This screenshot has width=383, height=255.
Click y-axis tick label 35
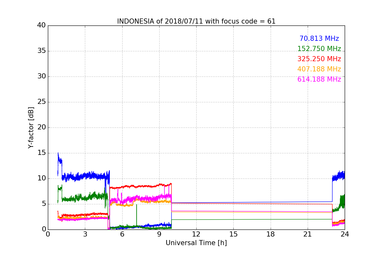coord(41,51)
